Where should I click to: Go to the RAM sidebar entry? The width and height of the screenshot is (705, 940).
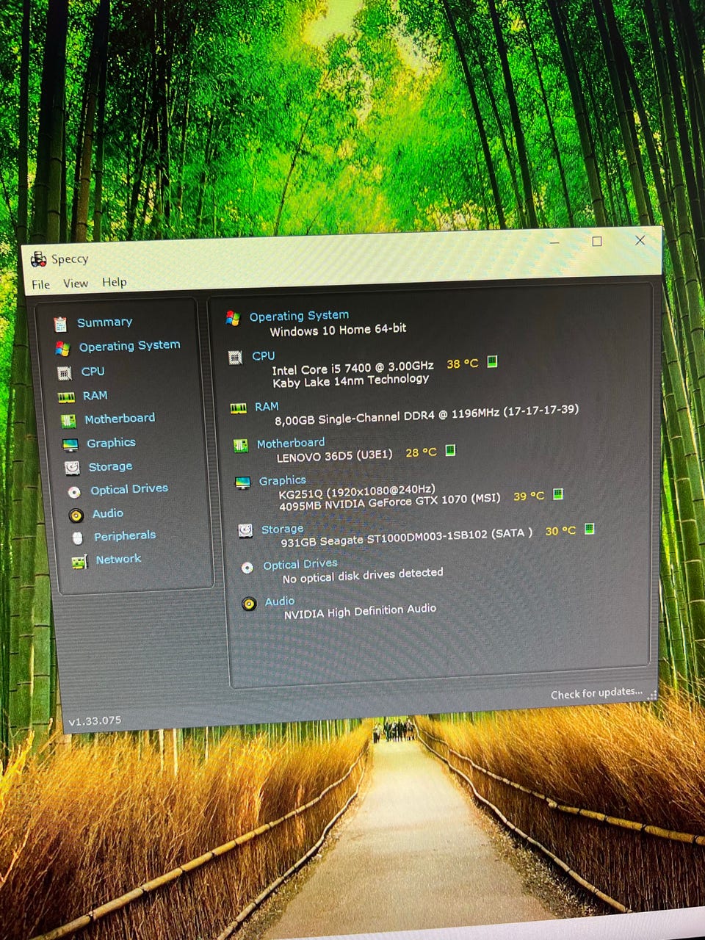coord(95,395)
